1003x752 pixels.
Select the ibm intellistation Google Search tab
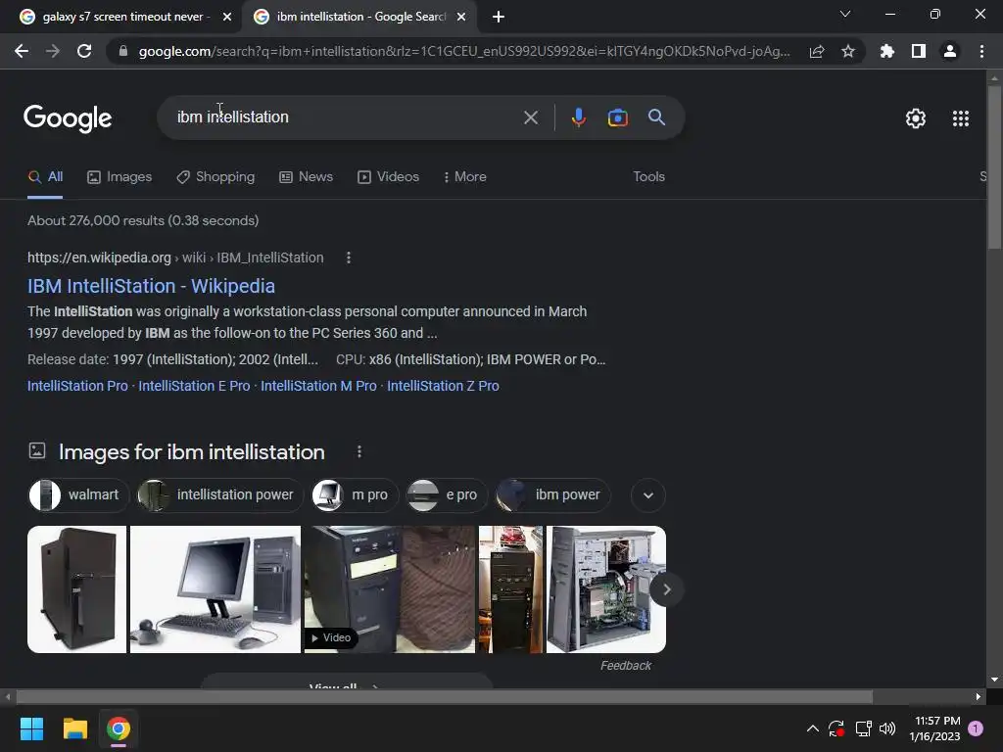(x=360, y=17)
